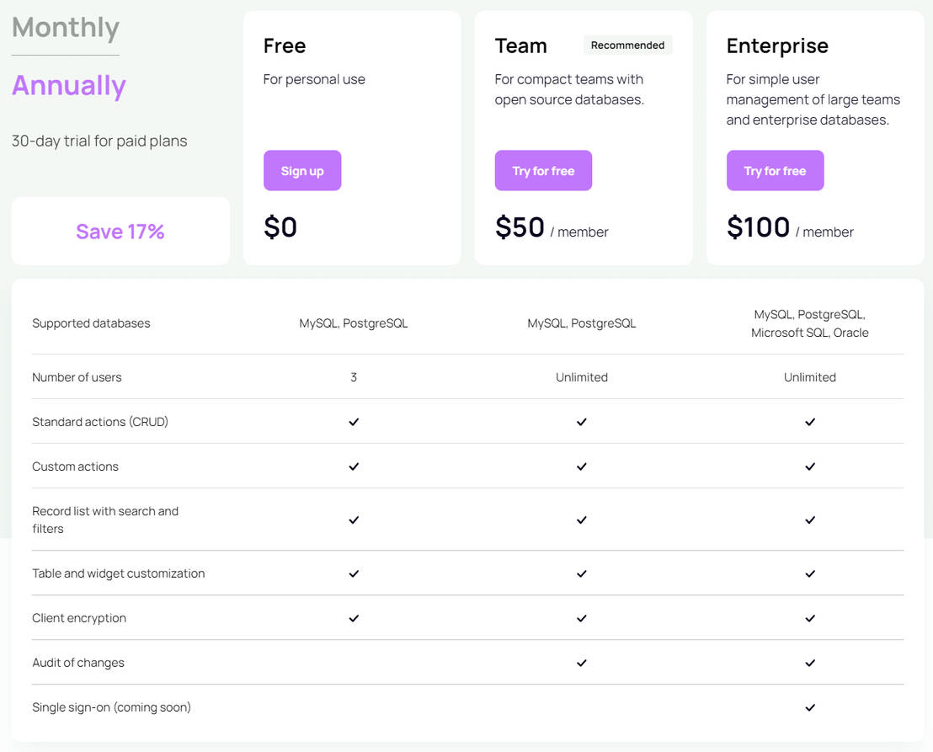This screenshot has width=933, height=752.
Task: Enable the Enterprise Custom actions checkmark
Action: pos(809,466)
